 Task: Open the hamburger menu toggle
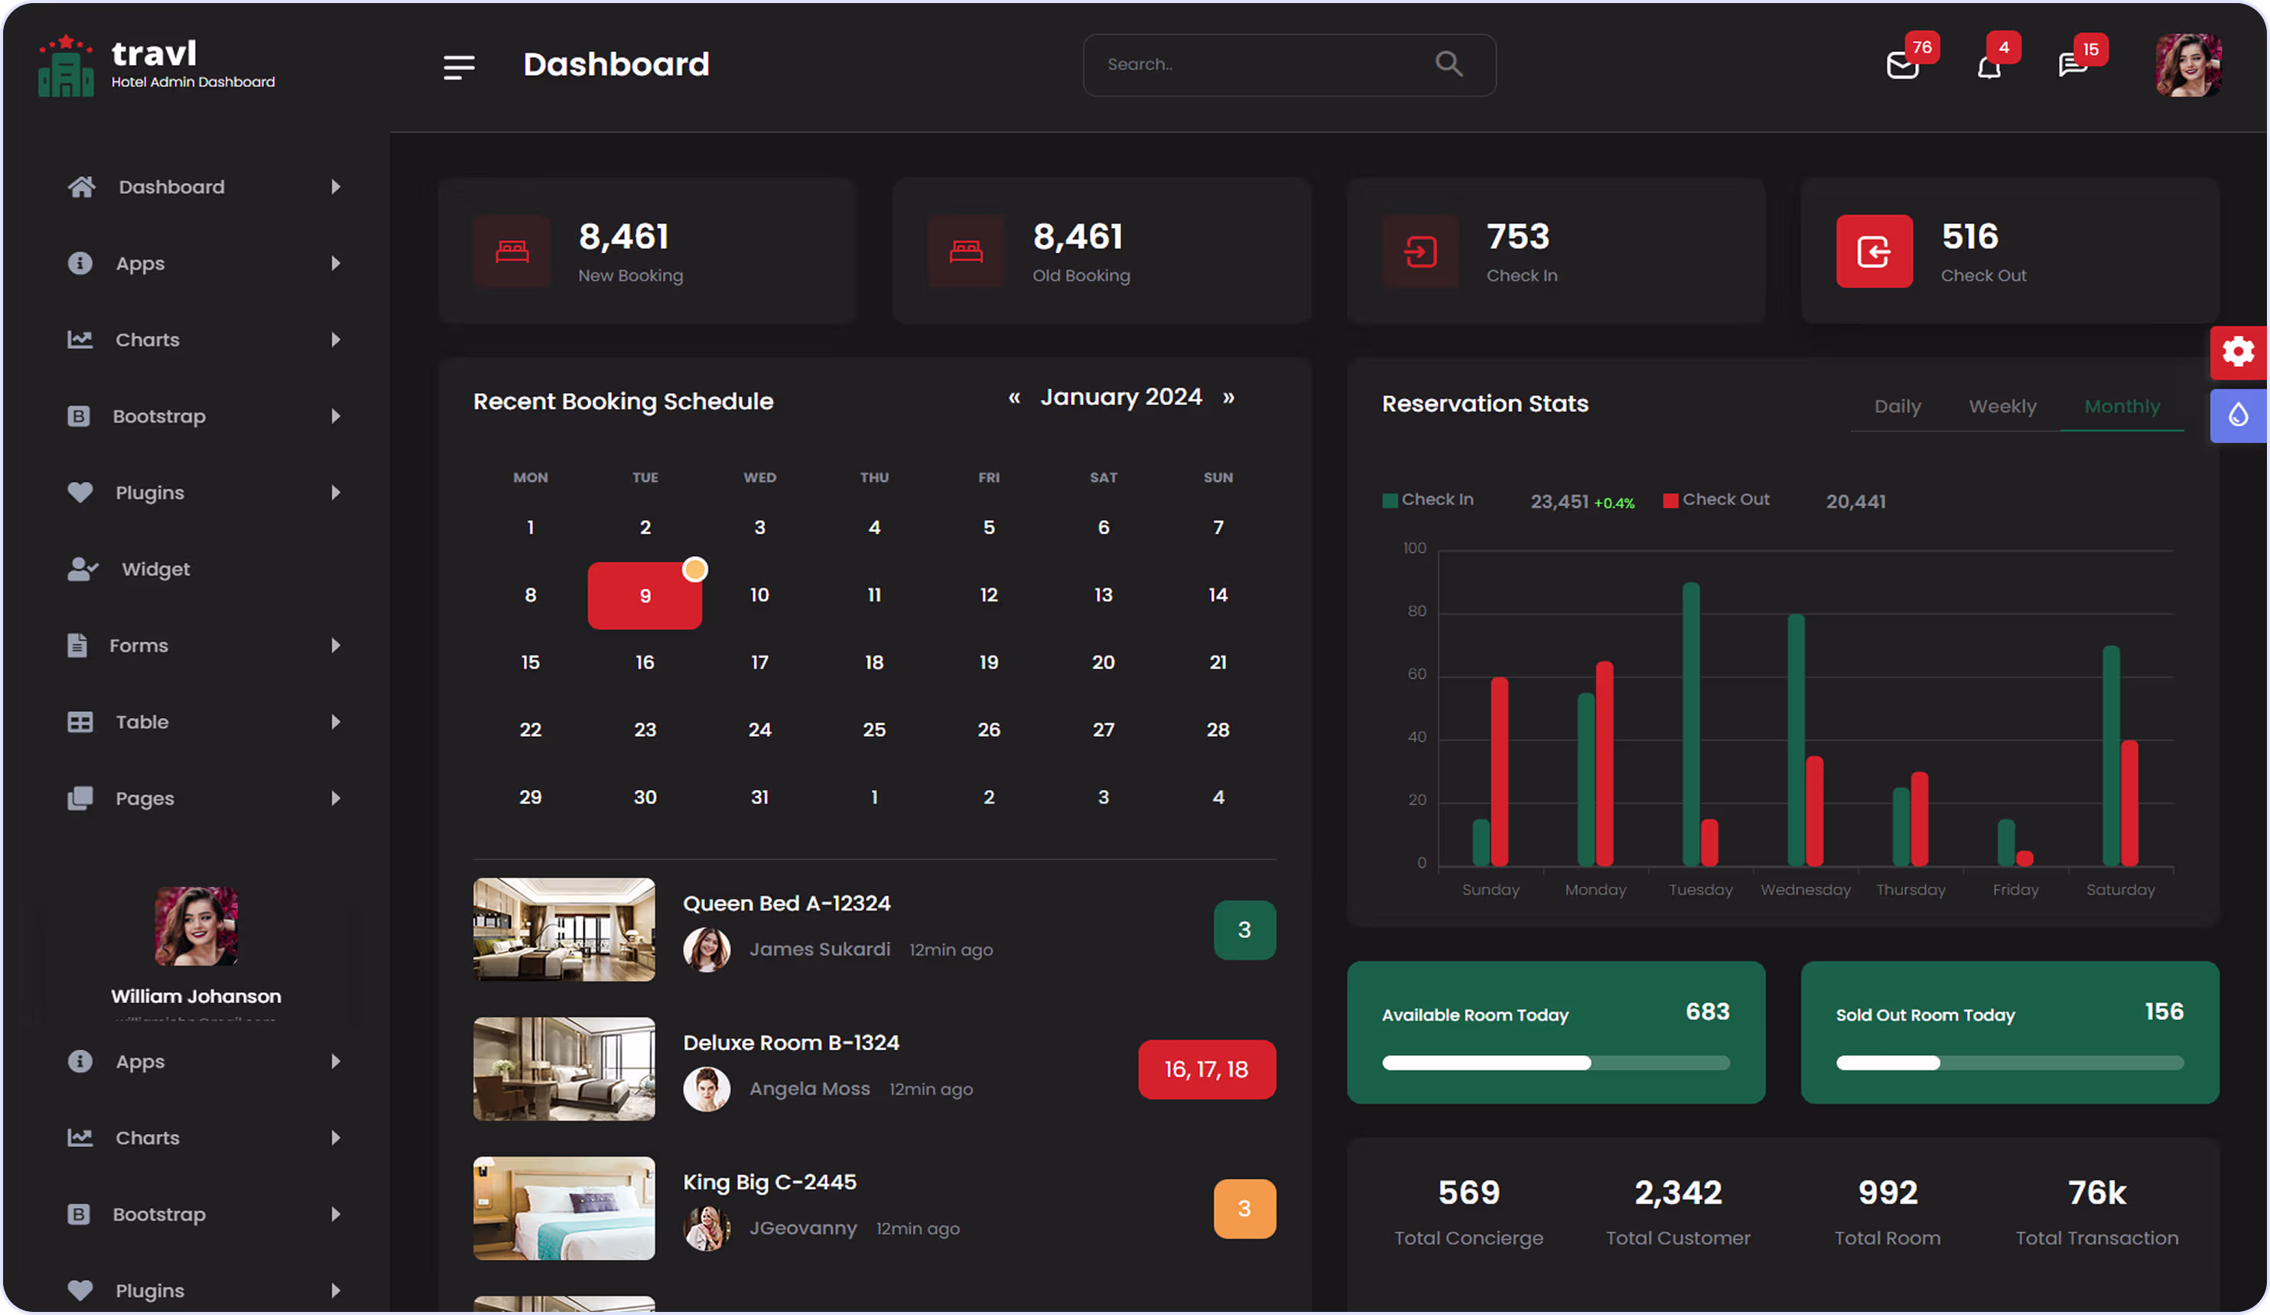point(458,67)
